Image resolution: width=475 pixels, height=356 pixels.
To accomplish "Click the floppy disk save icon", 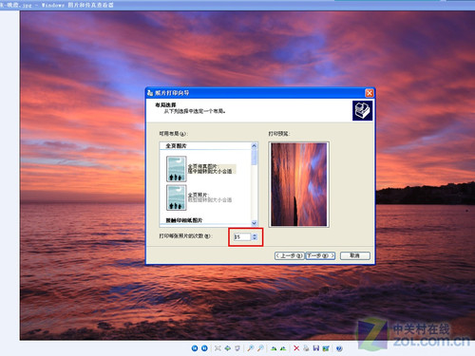I will click(x=315, y=348).
